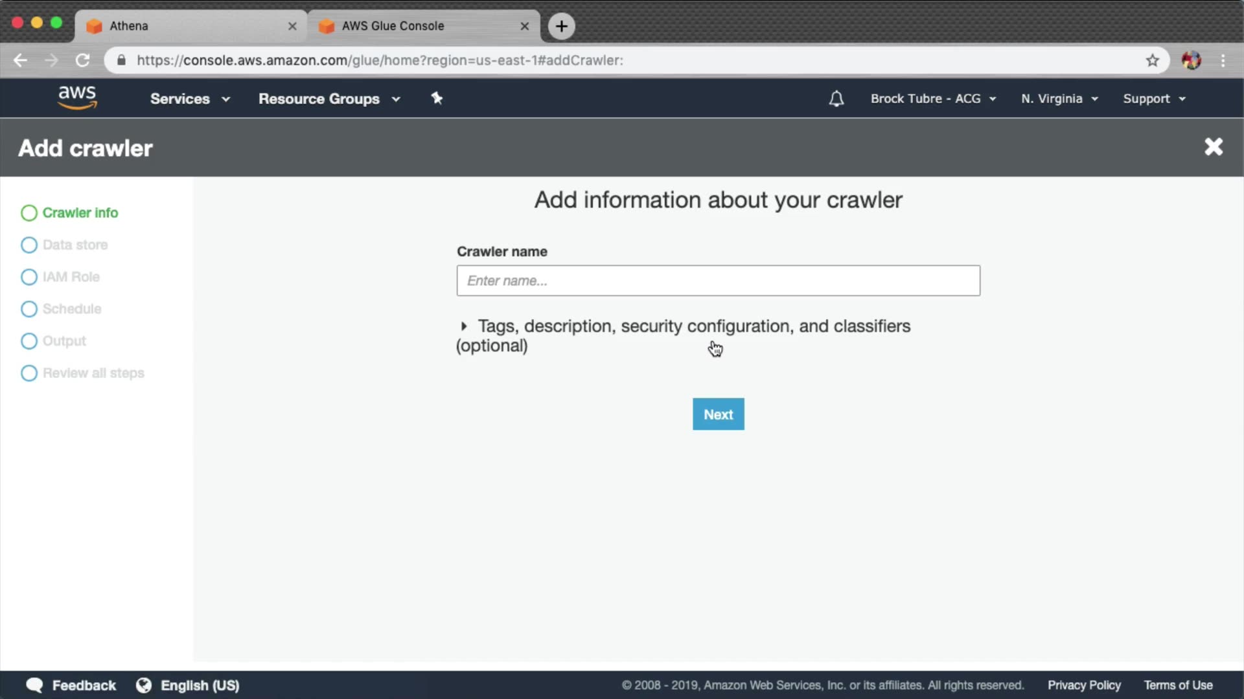Select the Crawler info step circle

(x=29, y=213)
